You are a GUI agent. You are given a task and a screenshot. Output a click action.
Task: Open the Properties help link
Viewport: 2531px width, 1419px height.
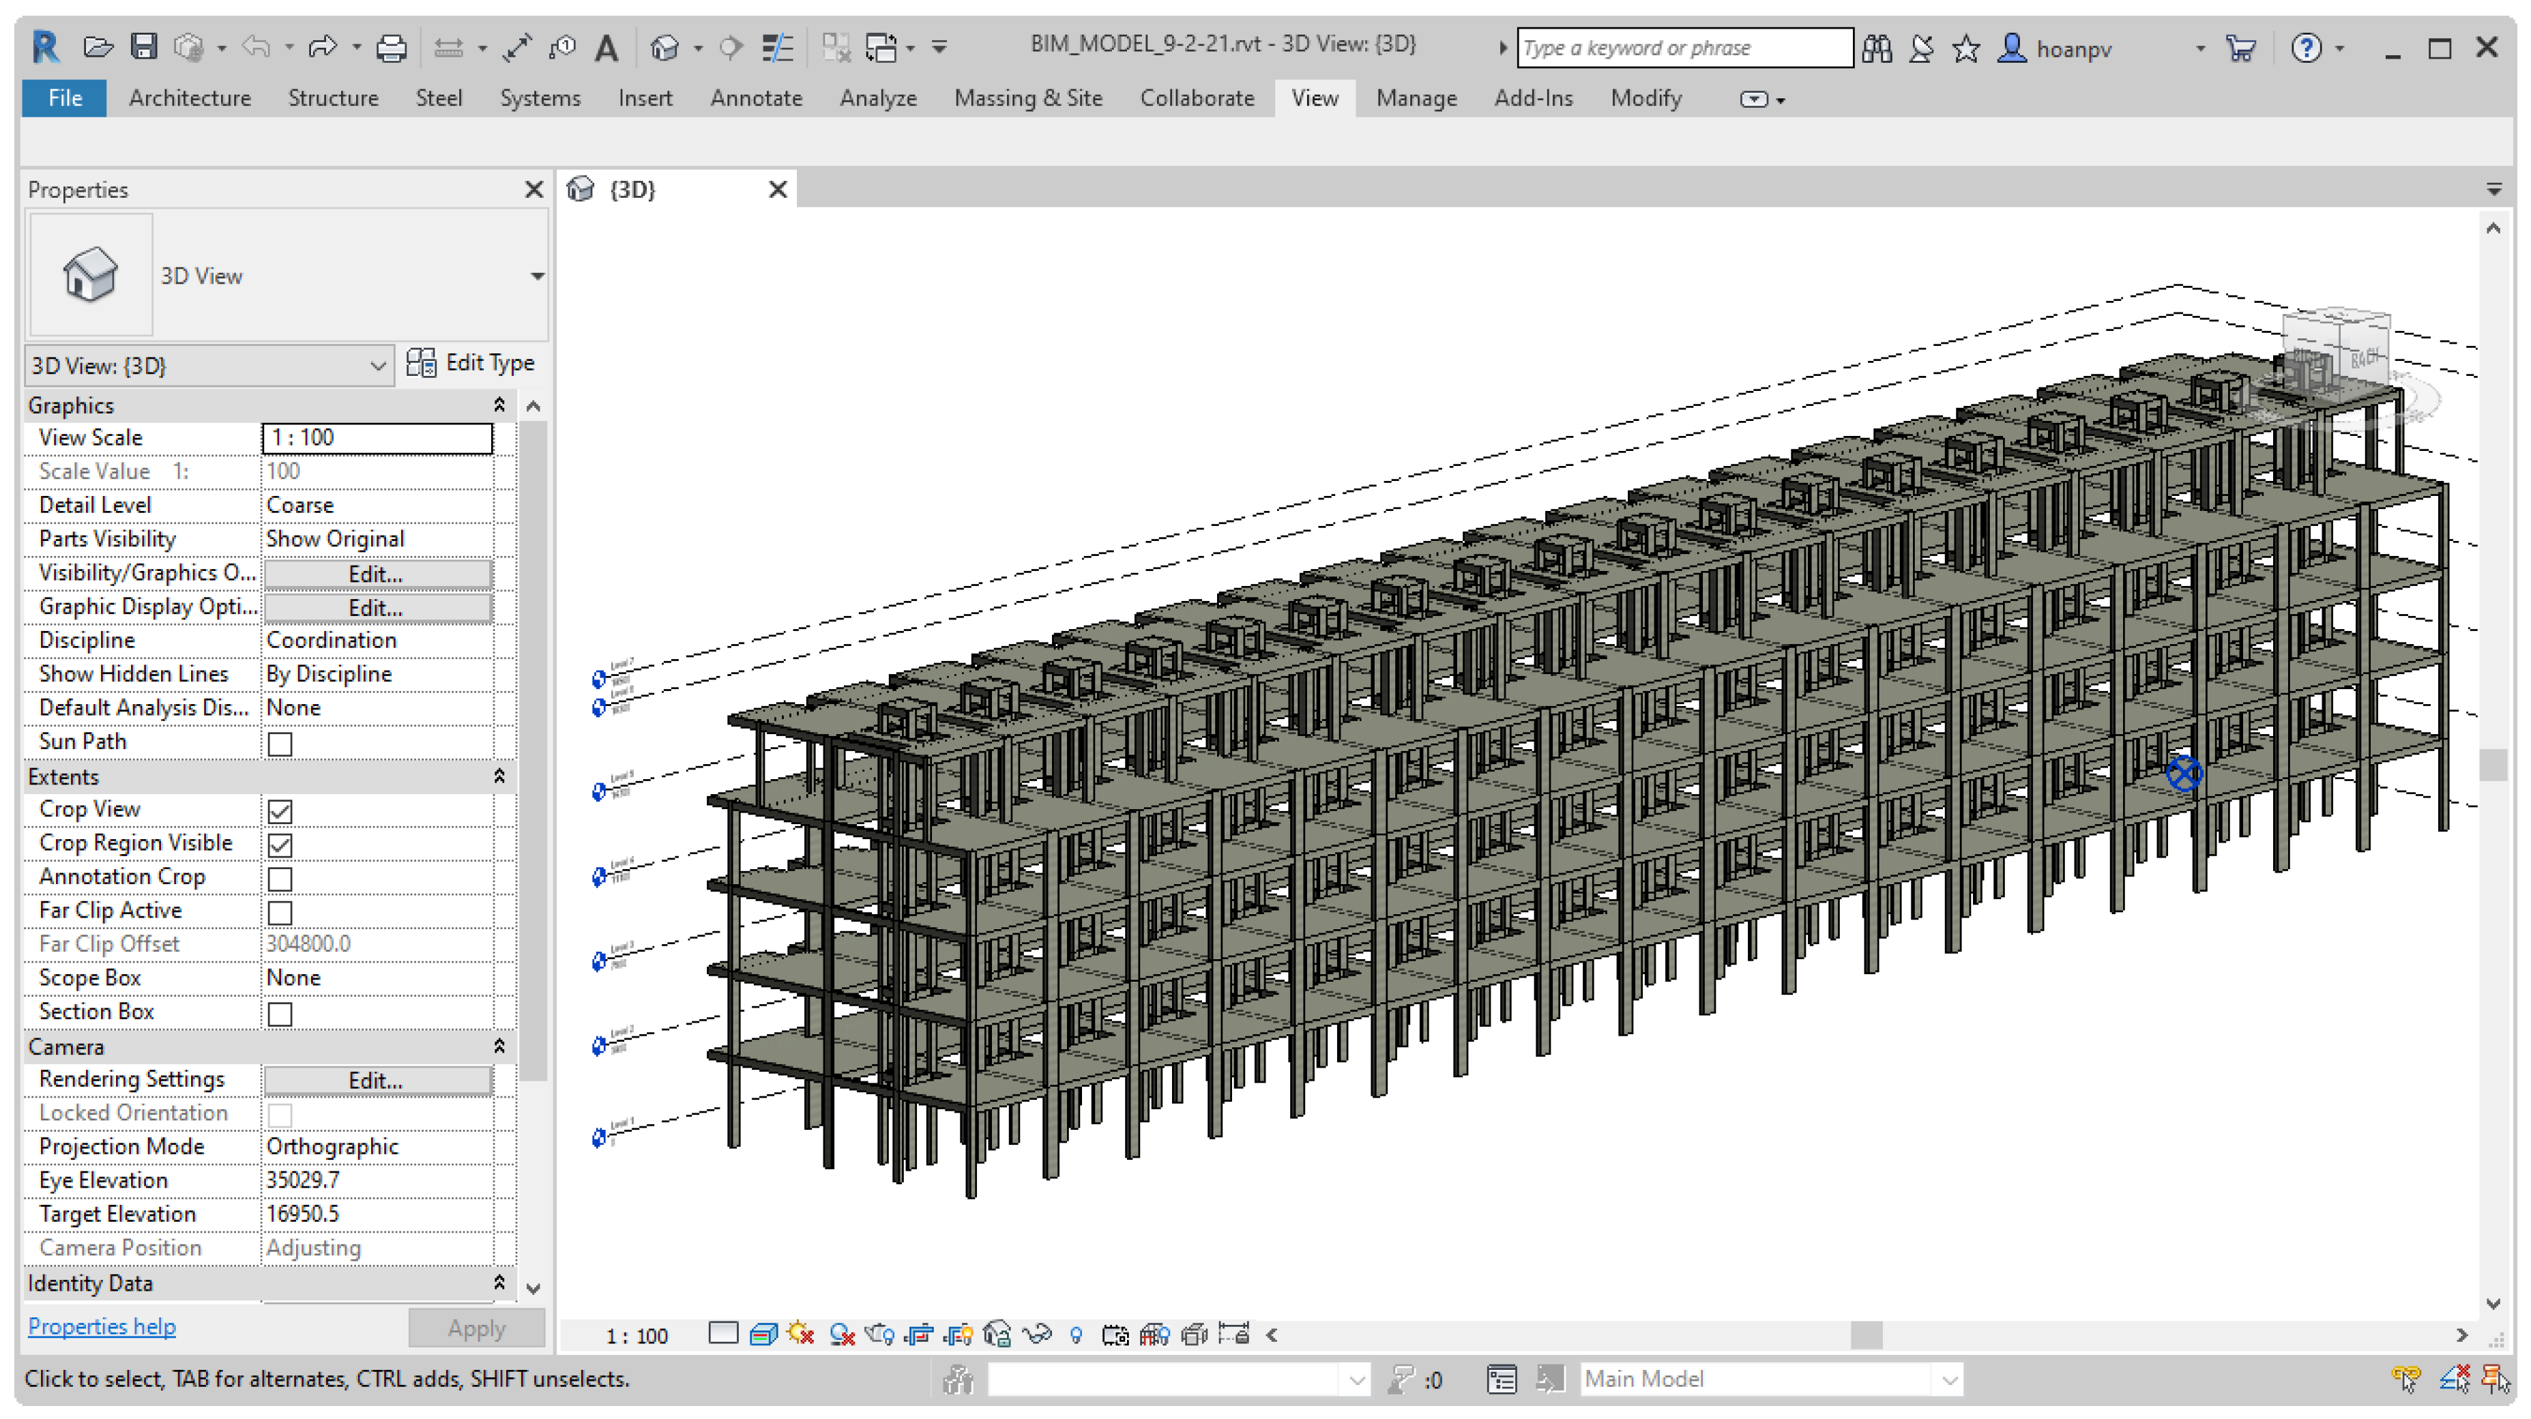(x=101, y=1326)
